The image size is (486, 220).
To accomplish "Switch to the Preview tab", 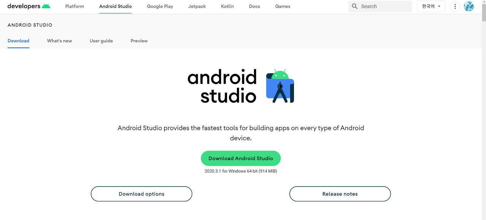I will click(x=139, y=41).
